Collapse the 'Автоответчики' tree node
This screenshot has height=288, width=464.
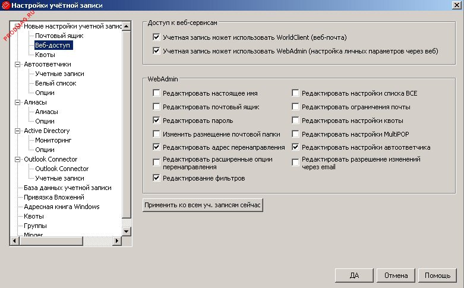(18, 64)
